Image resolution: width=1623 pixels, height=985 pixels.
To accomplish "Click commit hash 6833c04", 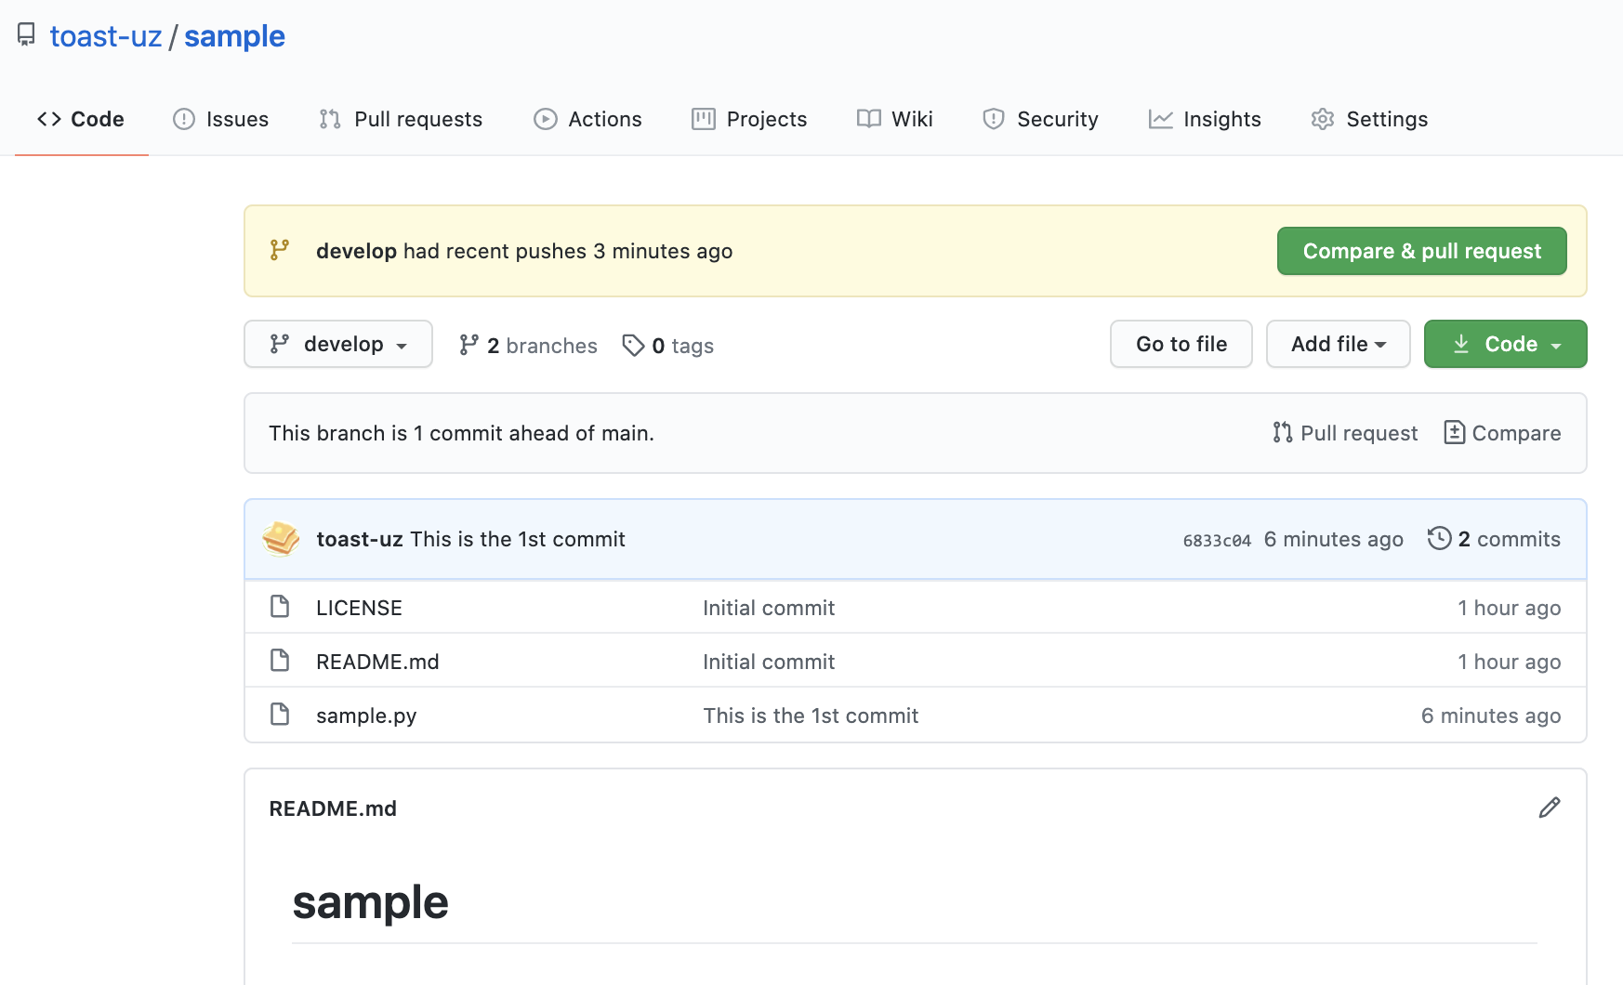I will pyautogui.click(x=1217, y=540).
